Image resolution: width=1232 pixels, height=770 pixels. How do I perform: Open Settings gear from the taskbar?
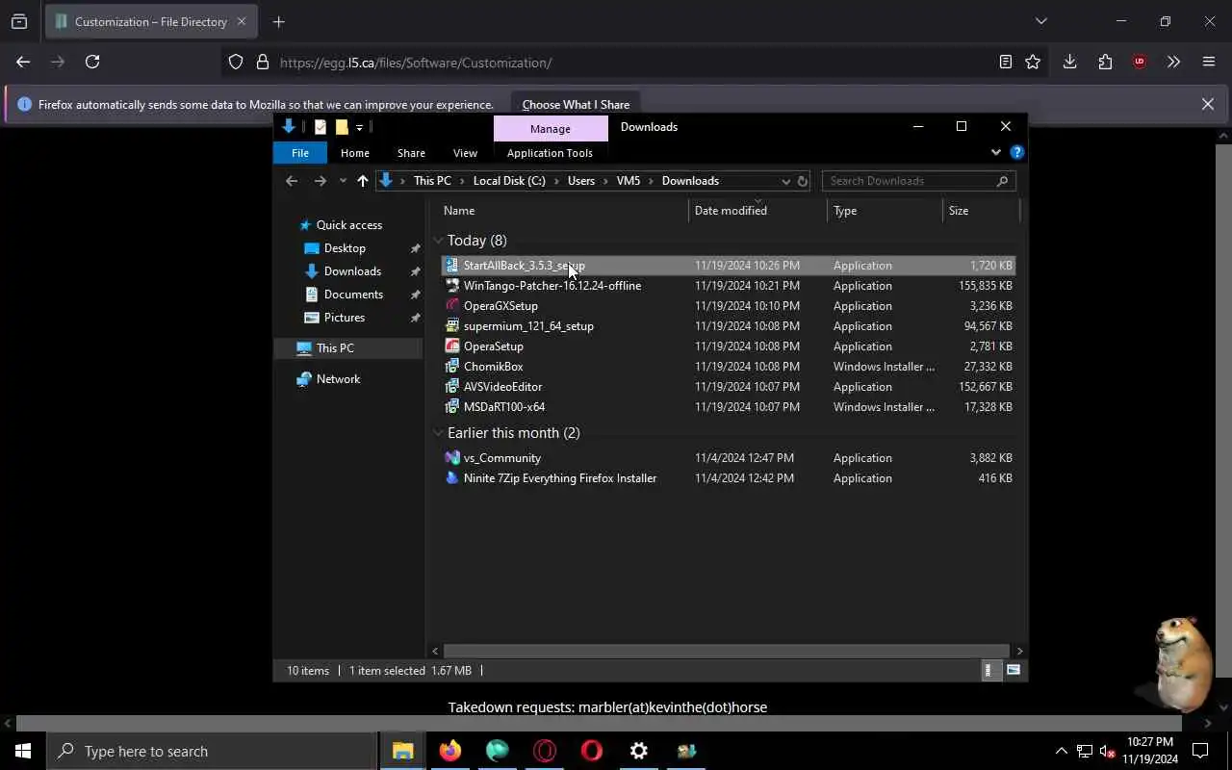(639, 751)
